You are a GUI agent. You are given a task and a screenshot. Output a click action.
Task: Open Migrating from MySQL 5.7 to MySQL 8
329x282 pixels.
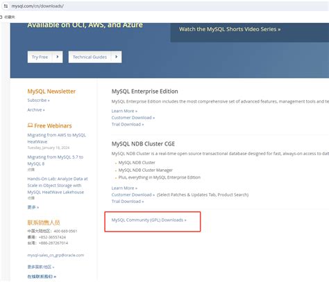[56, 160]
